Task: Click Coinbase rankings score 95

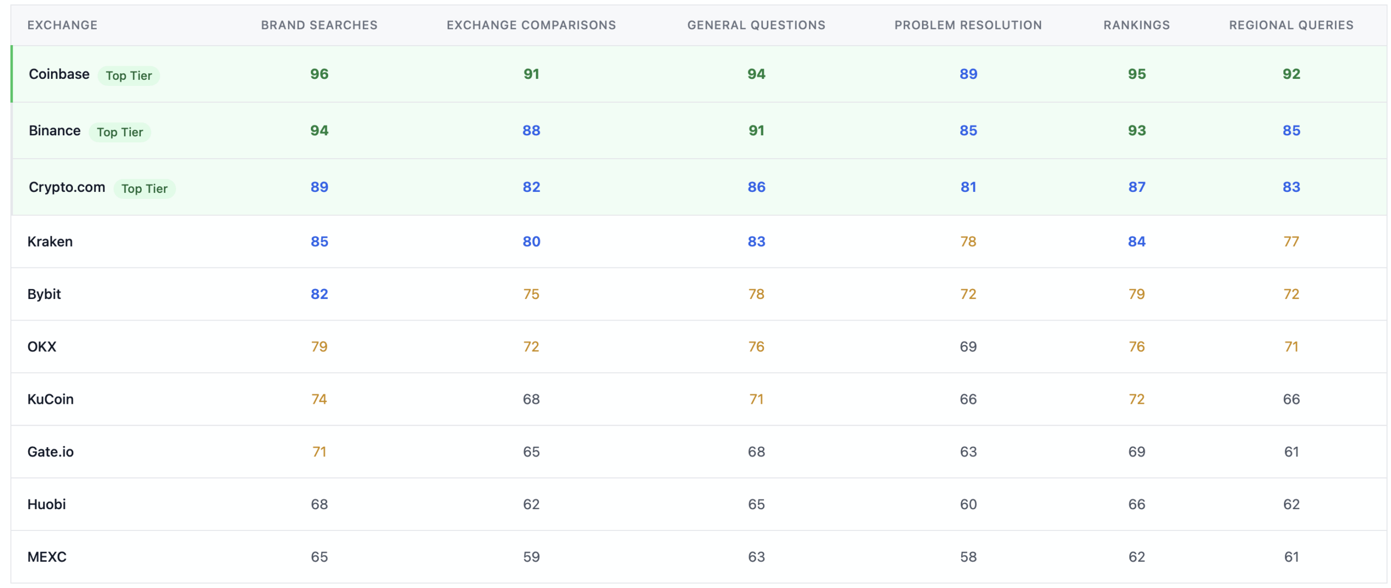Action: click(x=1136, y=74)
